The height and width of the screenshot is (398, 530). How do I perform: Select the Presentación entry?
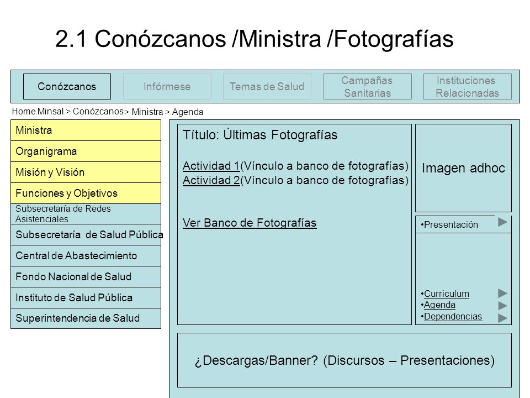click(451, 225)
